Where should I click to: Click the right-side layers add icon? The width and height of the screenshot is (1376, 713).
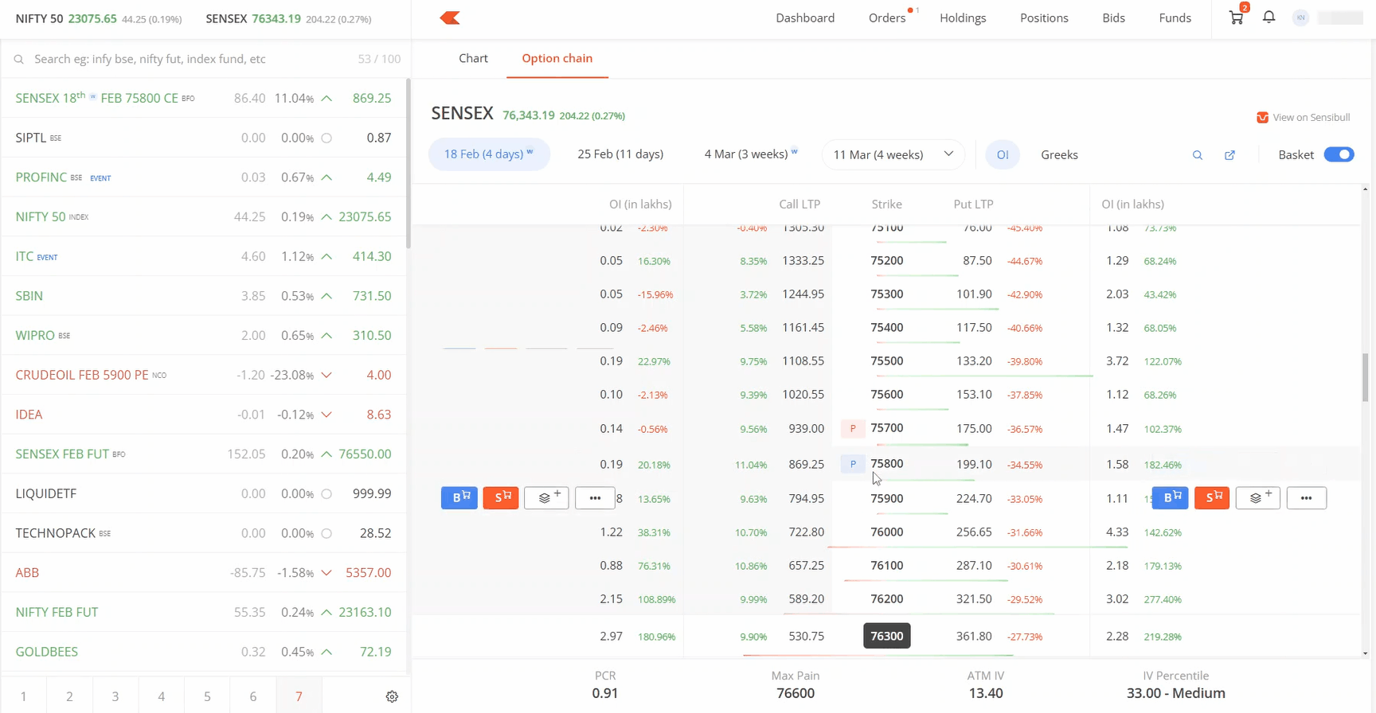tap(1258, 498)
